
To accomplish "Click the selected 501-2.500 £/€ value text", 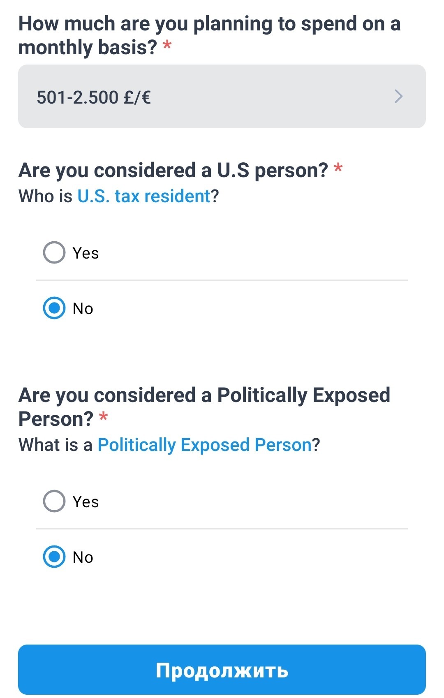I will (94, 97).
